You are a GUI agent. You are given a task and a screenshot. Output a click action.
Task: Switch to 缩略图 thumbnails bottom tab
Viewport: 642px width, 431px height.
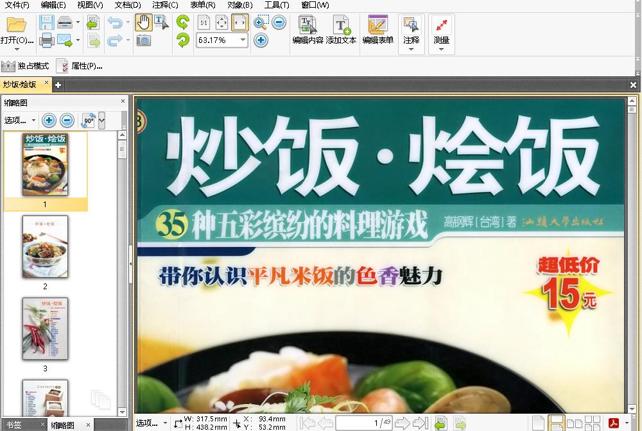(63, 425)
